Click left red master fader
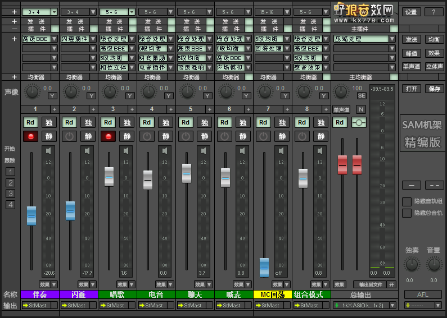This screenshot has width=447, height=318. (x=342, y=165)
